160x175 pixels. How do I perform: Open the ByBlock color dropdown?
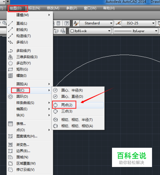[90, 31]
